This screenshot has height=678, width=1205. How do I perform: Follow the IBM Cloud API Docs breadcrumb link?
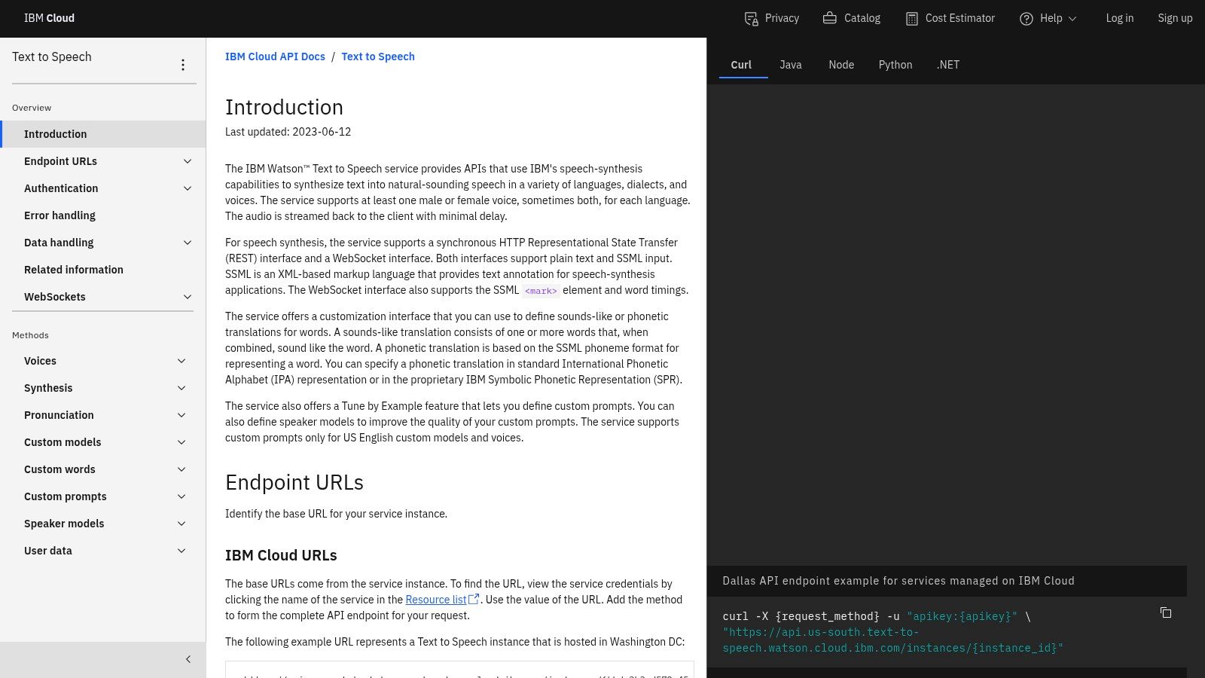coord(275,56)
